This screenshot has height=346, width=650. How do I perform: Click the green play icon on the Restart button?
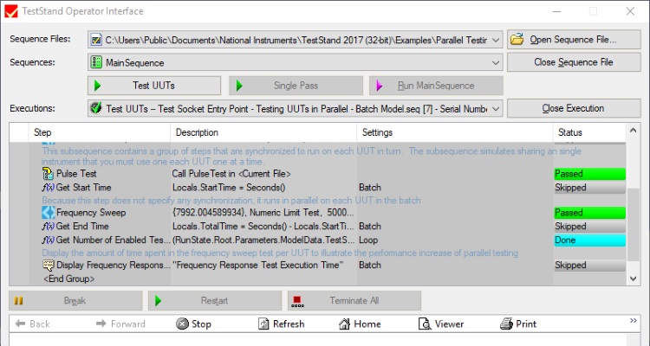(158, 301)
